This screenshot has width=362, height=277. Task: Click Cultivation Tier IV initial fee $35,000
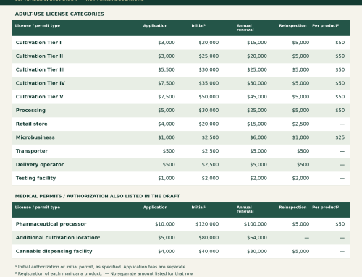[x=209, y=83]
